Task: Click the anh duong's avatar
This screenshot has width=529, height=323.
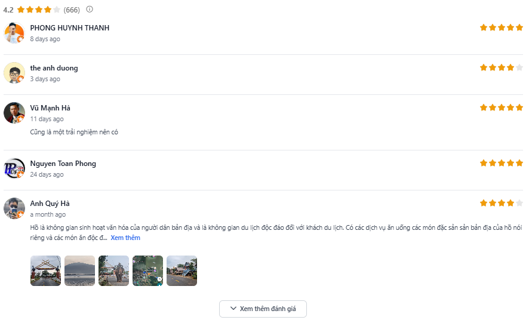Action: pos(14,73)
